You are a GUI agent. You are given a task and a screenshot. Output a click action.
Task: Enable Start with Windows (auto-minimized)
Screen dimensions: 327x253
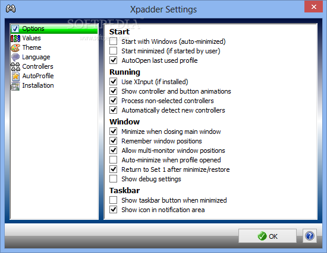point(113,41)
